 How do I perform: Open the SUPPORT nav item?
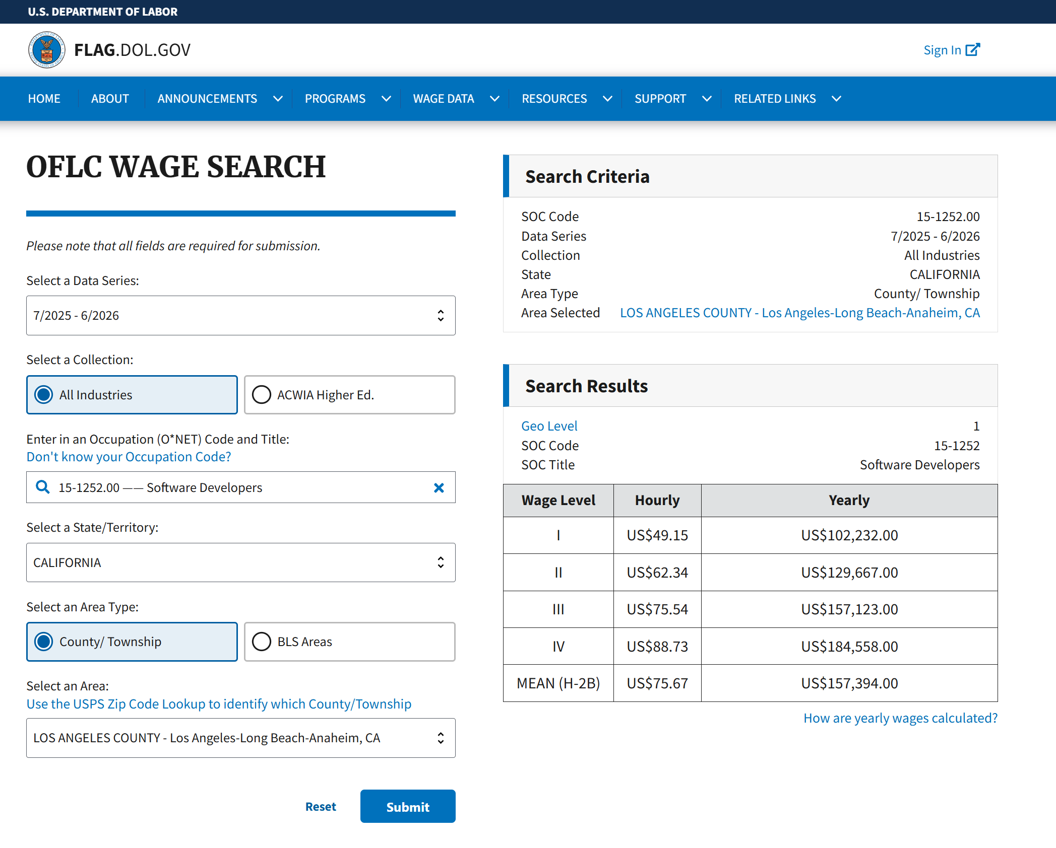click(660, 99)
